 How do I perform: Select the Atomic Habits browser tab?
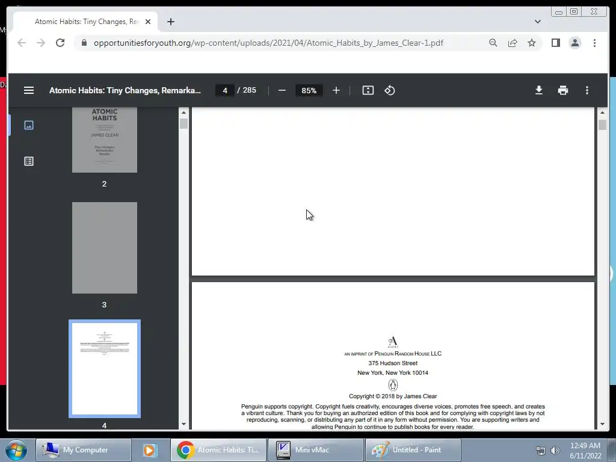[85, 22]
